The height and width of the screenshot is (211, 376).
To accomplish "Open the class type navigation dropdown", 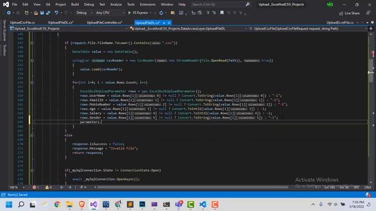I will [189, 29].
